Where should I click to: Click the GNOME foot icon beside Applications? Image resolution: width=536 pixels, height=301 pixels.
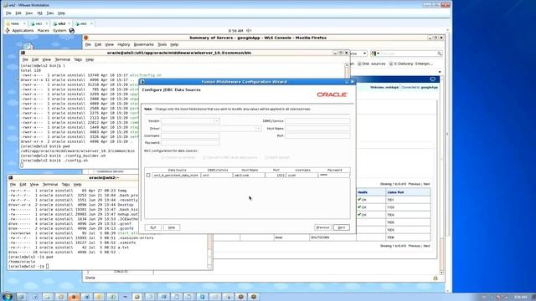coord(8,31)
